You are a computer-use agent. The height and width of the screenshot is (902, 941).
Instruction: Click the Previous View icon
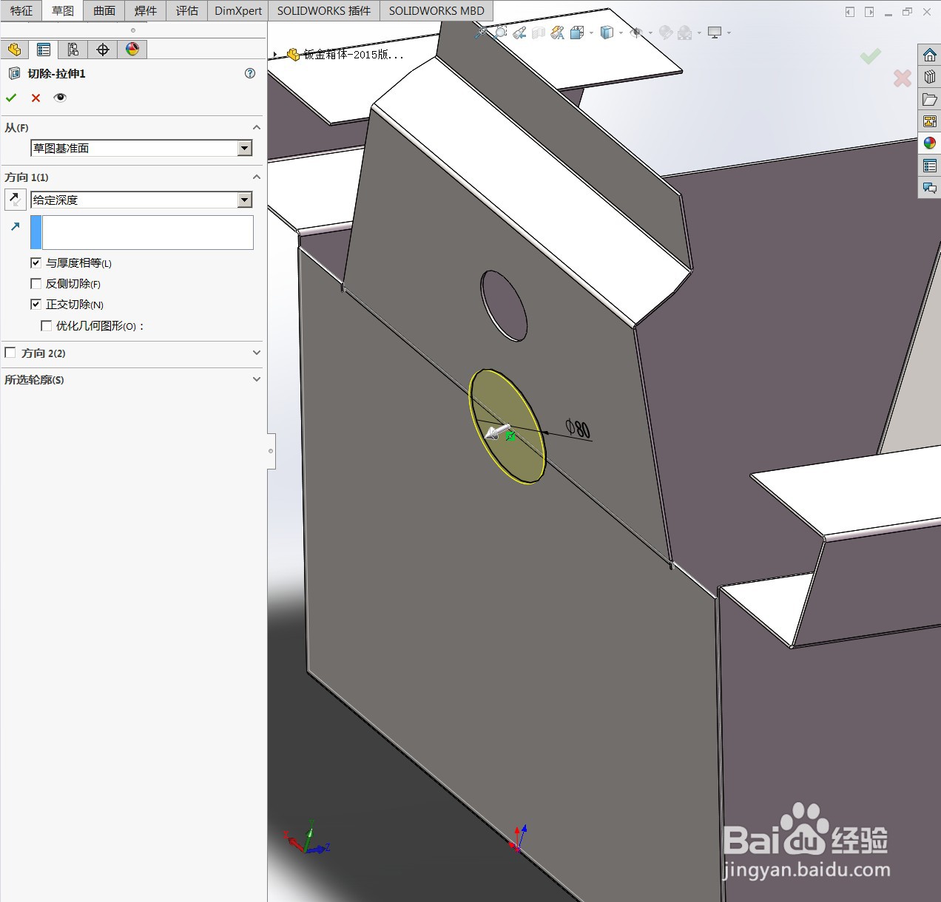click(x=519, y=33)
